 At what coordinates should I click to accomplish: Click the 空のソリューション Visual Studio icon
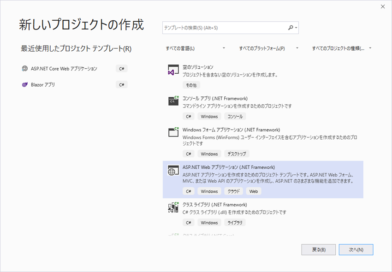click(173, 70)
